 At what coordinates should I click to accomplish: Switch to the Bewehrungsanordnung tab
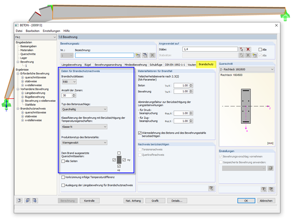pos(108,65)
